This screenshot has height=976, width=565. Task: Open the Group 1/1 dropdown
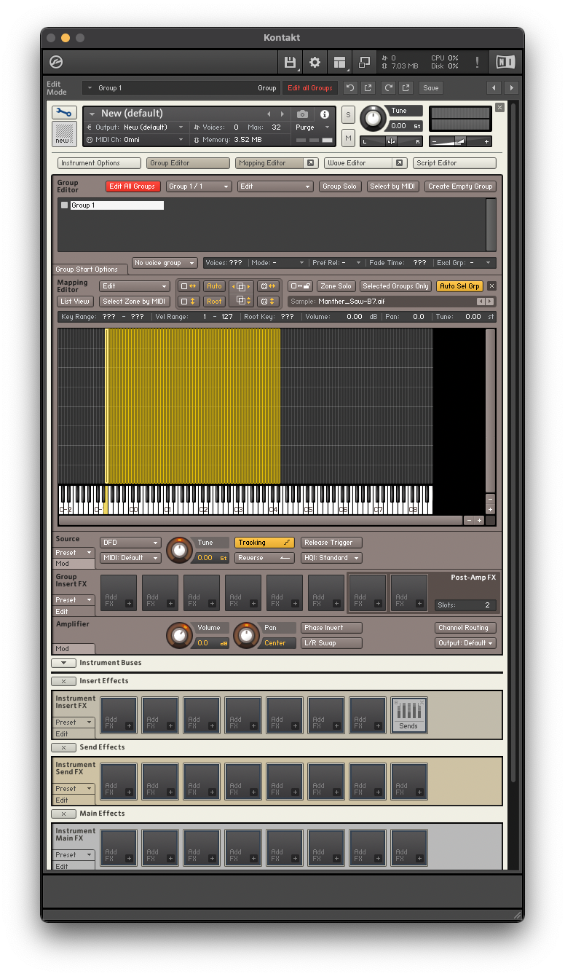point(199,186)
